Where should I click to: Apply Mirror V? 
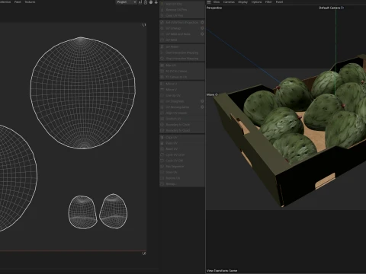[x=182, y=90]
